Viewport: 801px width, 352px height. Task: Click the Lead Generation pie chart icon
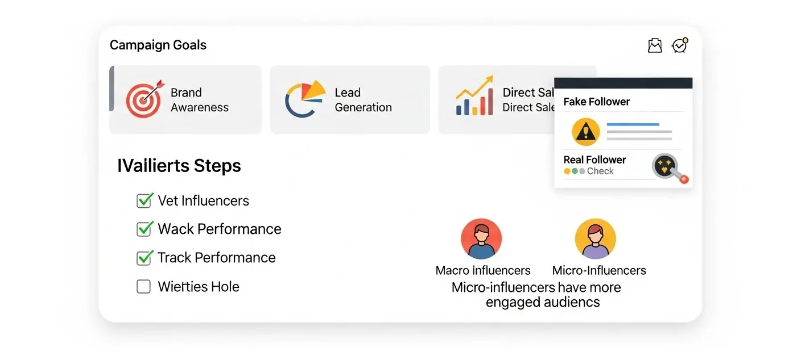[304, 99]
